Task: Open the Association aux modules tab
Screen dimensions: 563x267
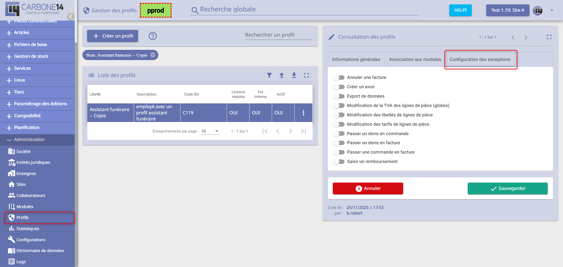Action: coord(415,59)
